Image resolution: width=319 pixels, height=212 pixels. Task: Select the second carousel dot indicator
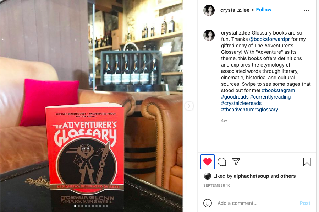click(x=79, y=206)
